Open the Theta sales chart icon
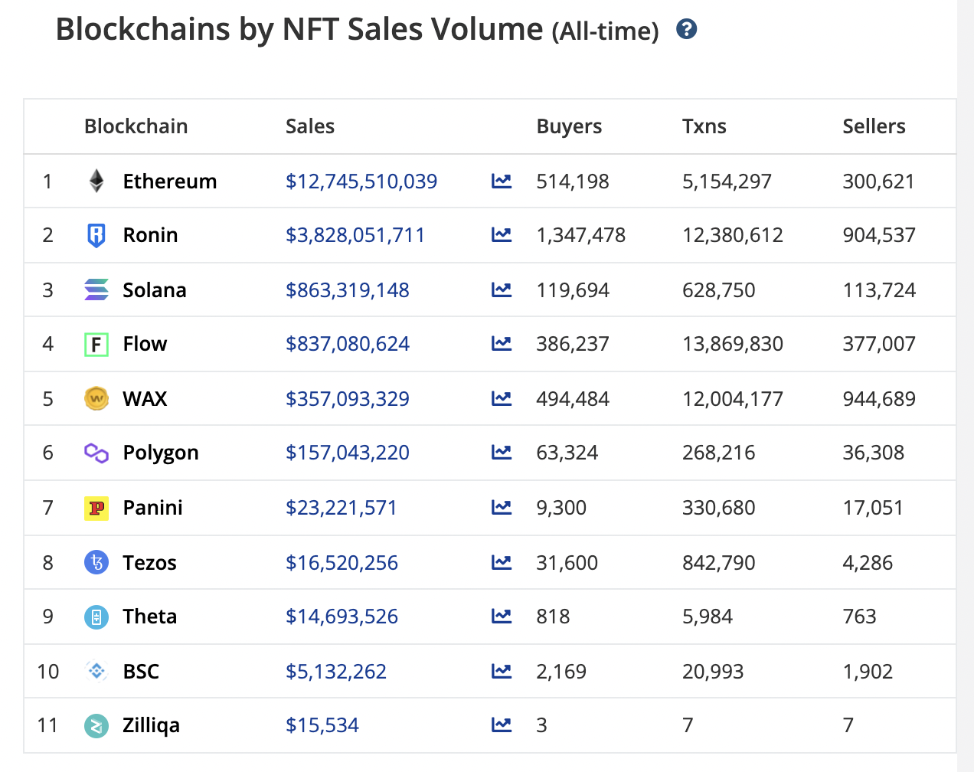This screenshot has height=772, width=974. [502, 617]
